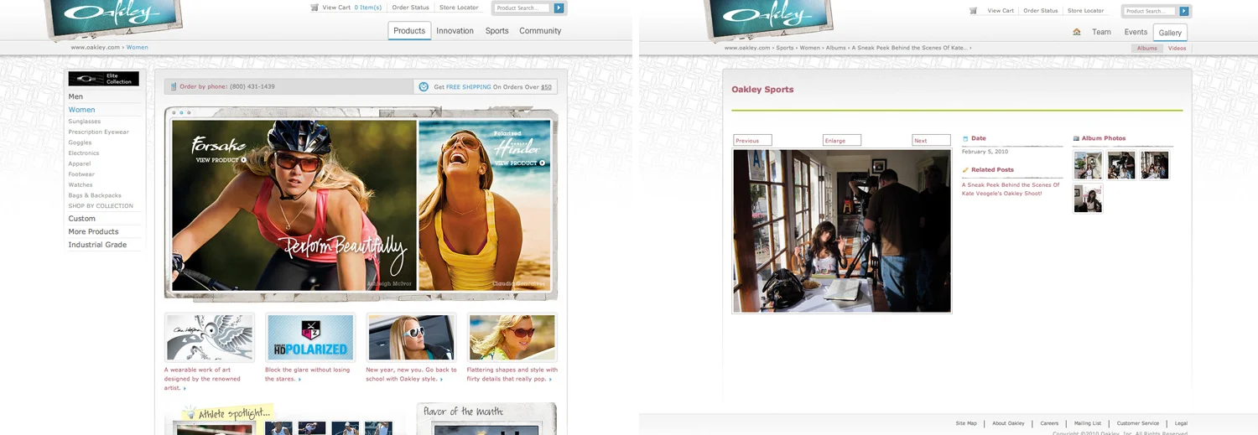This screenshot has width=1258, height=435.
Task: Open Shop By Collection in sidebar
Action: 101,206
